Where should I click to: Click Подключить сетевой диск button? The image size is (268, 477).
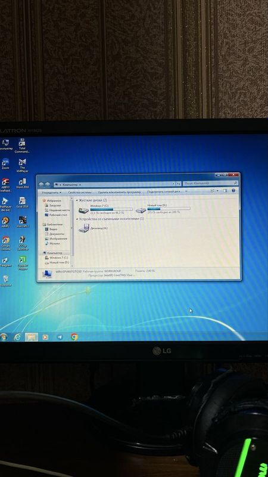(x=164, y=191)
